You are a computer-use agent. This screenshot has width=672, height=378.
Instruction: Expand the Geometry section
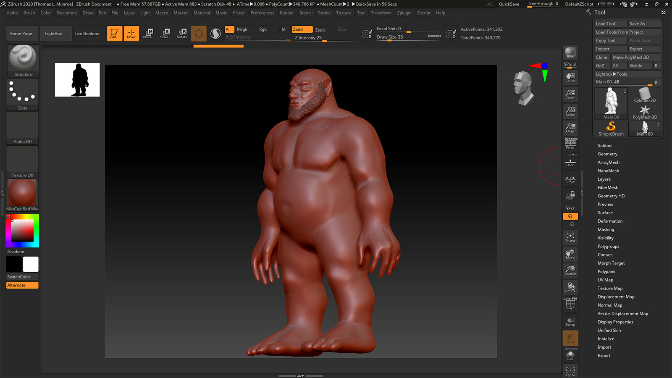(607, 154)
